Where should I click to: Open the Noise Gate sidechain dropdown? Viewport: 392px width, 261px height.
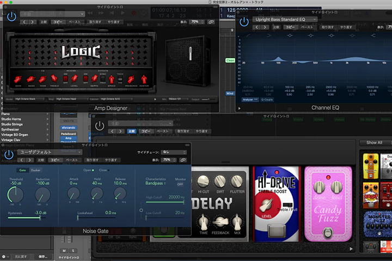pyautogui.click(x=174, y=152)
